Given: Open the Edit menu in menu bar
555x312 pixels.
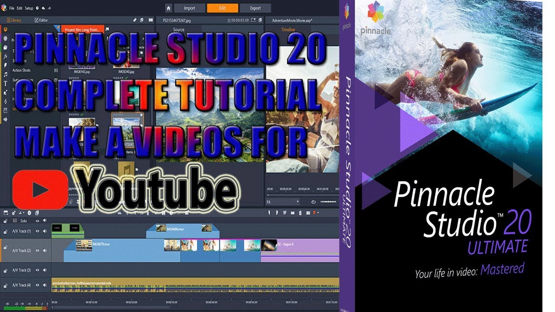Looking at the screenshot, I should pos(20,8).
